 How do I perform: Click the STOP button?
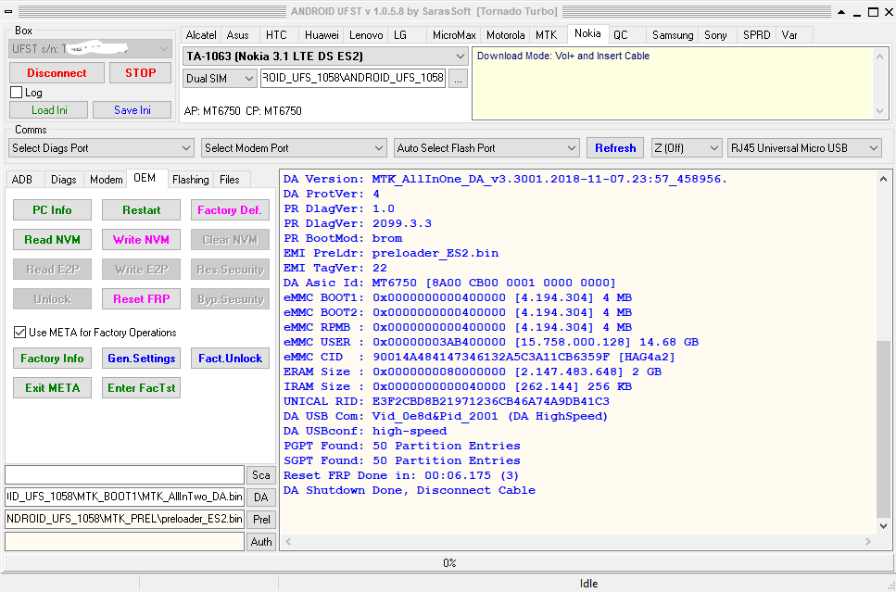pyautogui.click(x=140, y=72)
